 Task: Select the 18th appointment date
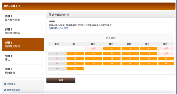tap(112, 59)
